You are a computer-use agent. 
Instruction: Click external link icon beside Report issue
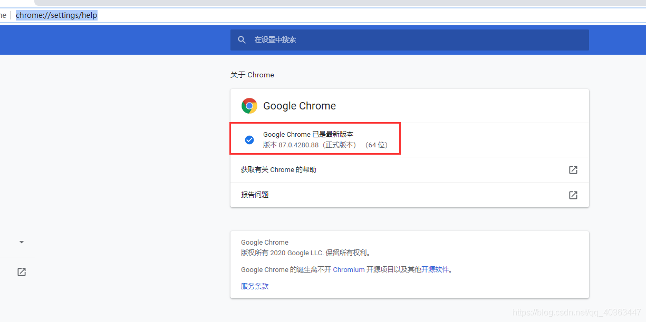click(573, 195)
